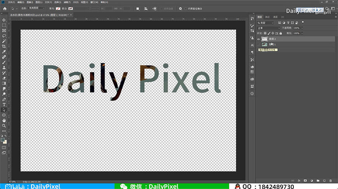
Task: Show 图层 1 via its visibility box
Action: [x=258, y=44]
